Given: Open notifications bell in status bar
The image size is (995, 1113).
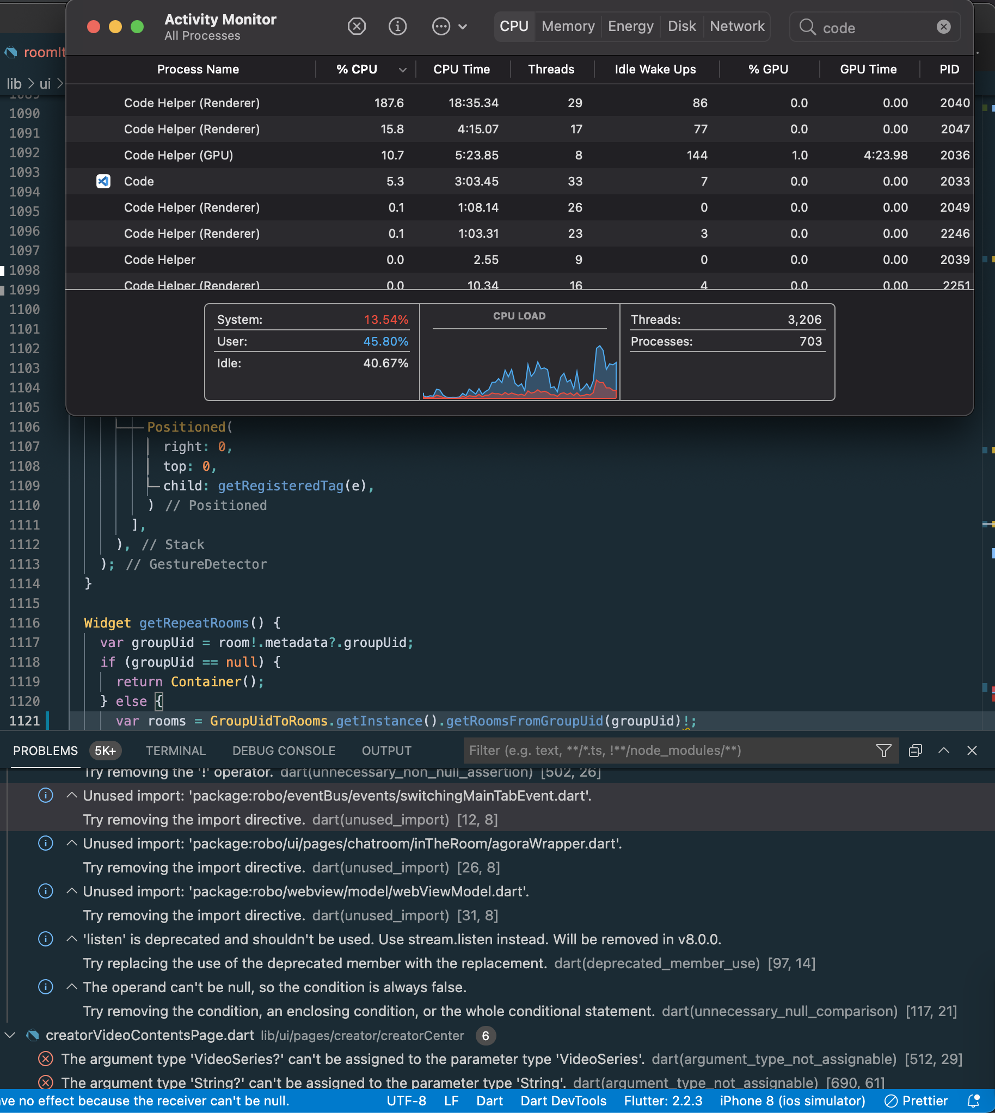Looking at the screenshot, I should [973, 1101].
